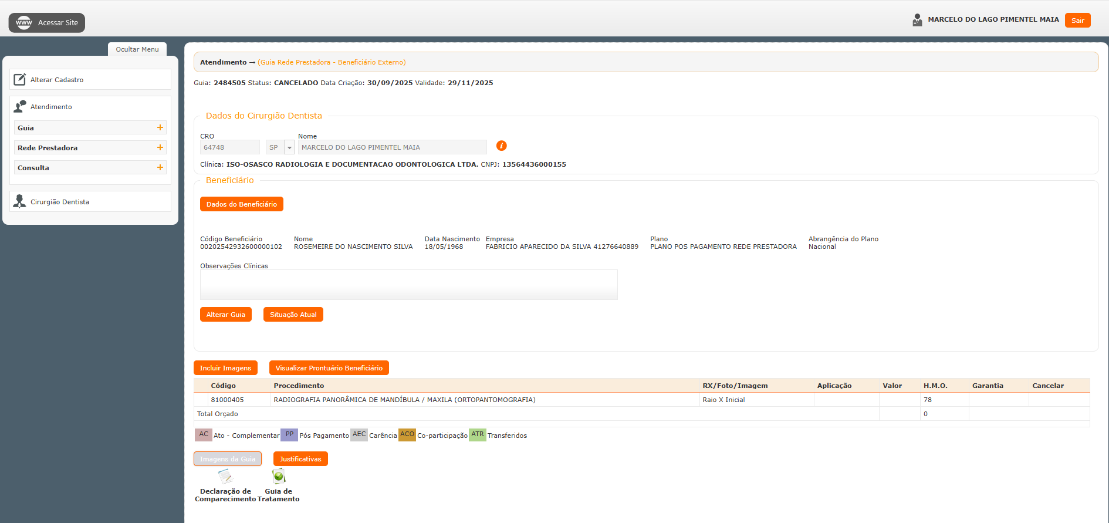1109x523 pixels.
Task: Open Situação Atual
Action: pos(293,315)
